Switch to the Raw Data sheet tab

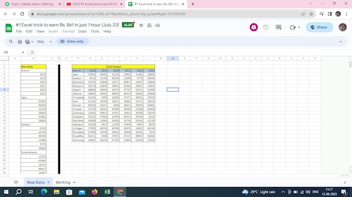coord(36,182)
